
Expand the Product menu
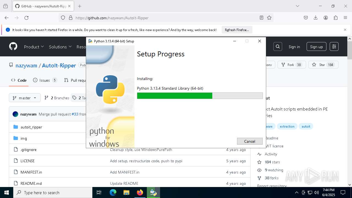tap(34, 47)
